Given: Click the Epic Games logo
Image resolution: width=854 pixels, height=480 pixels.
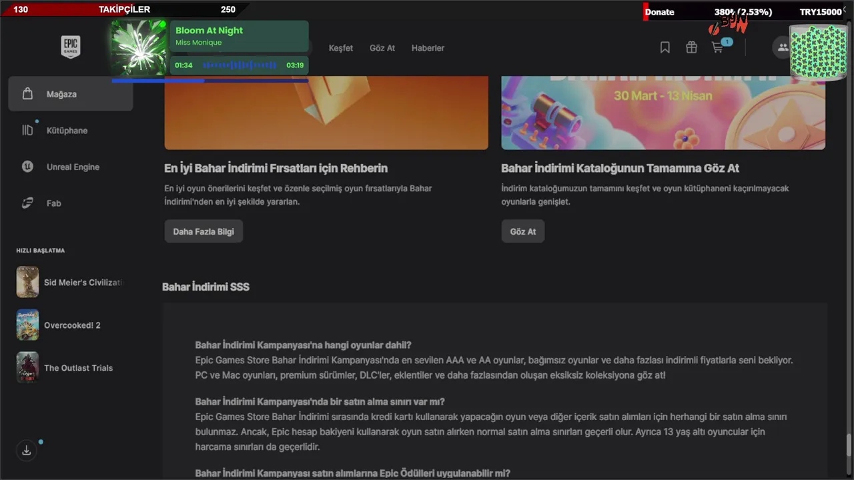Looking at the screenshot, I should 71,47.
